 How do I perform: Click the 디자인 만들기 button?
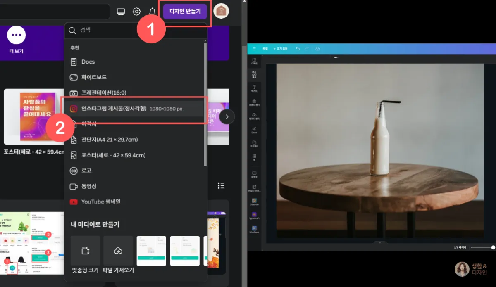(x=184, y=11)
